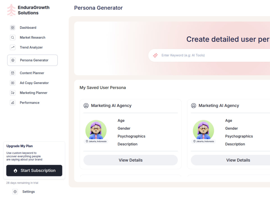View Details of first Marketing AI Agency persona
This screenshot has width=270, height=202.
point(130,160)
